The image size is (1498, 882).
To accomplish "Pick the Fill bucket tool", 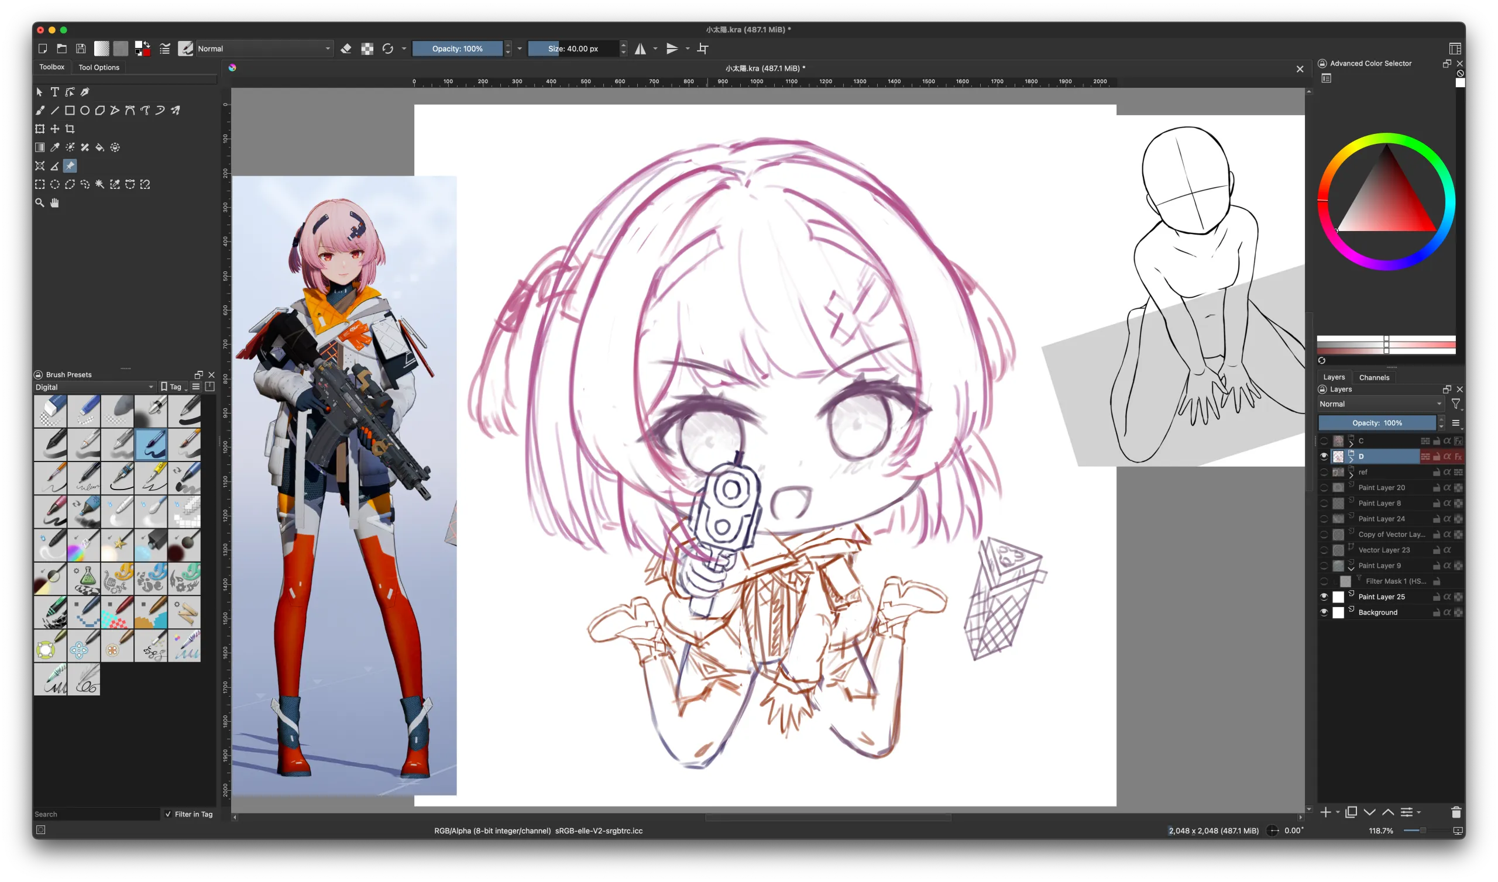I will (100, 147).
